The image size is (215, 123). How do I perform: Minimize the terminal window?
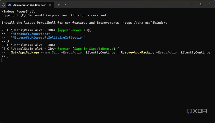tap(192, 4)
